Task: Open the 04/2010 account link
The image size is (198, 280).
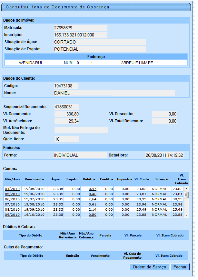Action: 12,189
